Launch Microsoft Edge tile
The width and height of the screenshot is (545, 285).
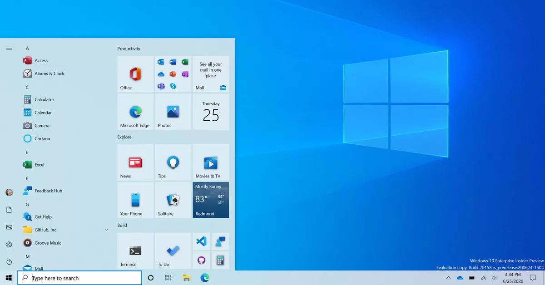pyautogui.click(x=135, y=112)
